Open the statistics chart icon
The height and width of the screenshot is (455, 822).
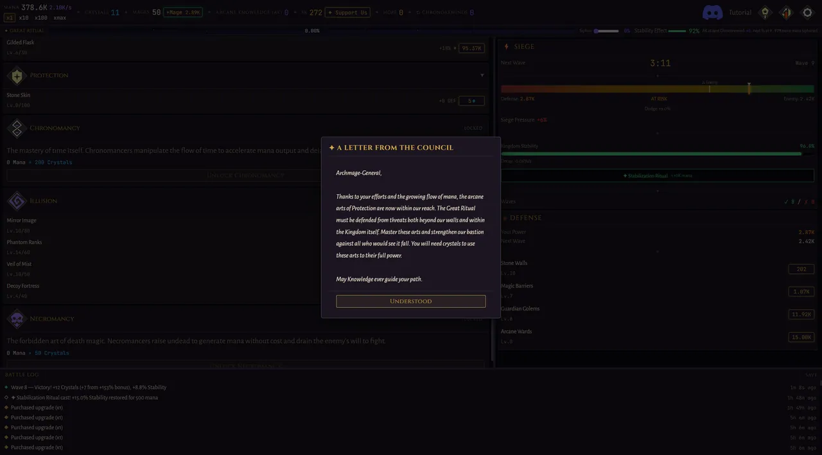pos(786,12)
